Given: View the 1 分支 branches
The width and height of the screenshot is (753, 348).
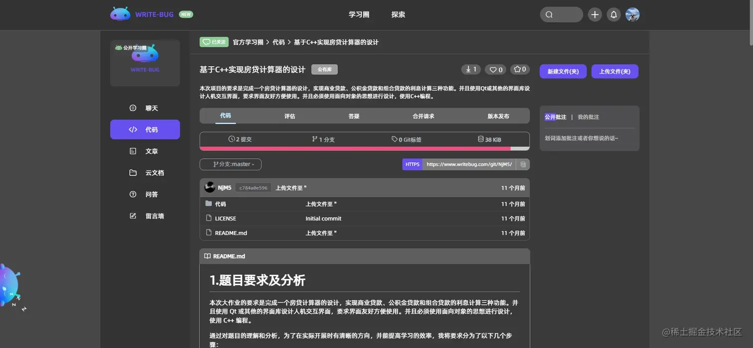Looking at the screenshot, I should [323, 139].
